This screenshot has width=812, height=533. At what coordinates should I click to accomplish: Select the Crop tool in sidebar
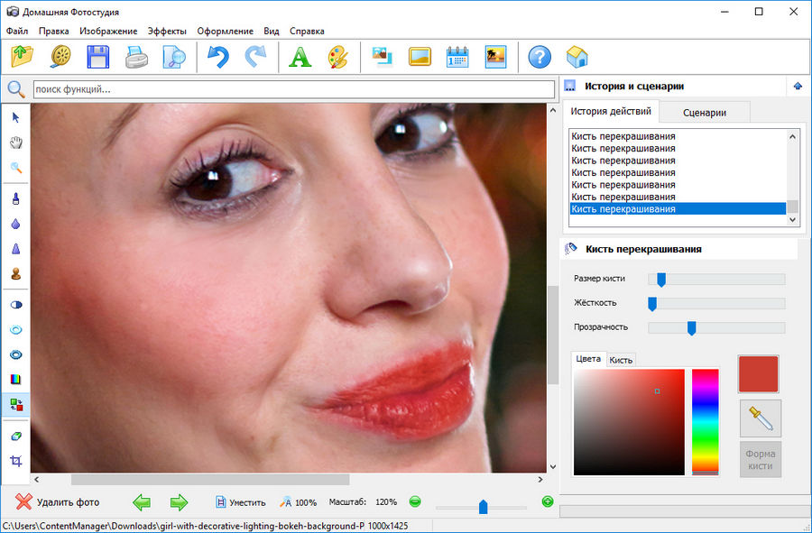pos(15,461)
